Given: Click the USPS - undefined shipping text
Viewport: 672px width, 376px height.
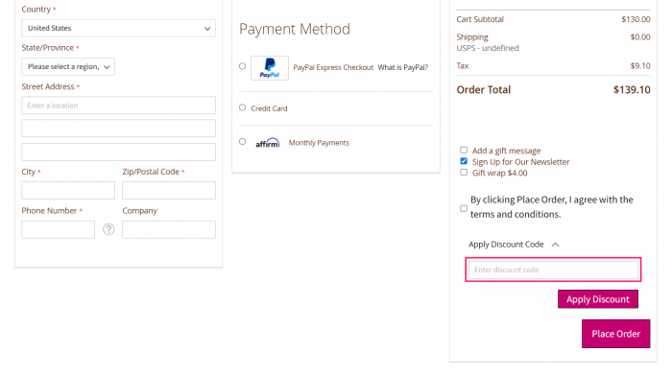Looking at the screenshot, I should [488, 48].
